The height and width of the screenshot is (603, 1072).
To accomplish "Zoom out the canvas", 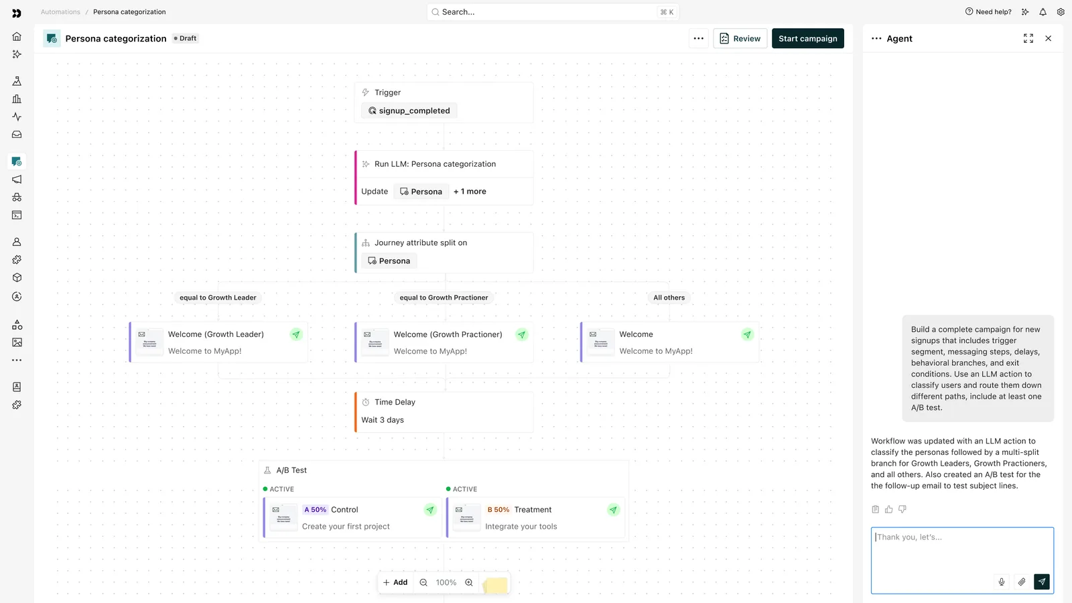I will click(x=423, y=583).
